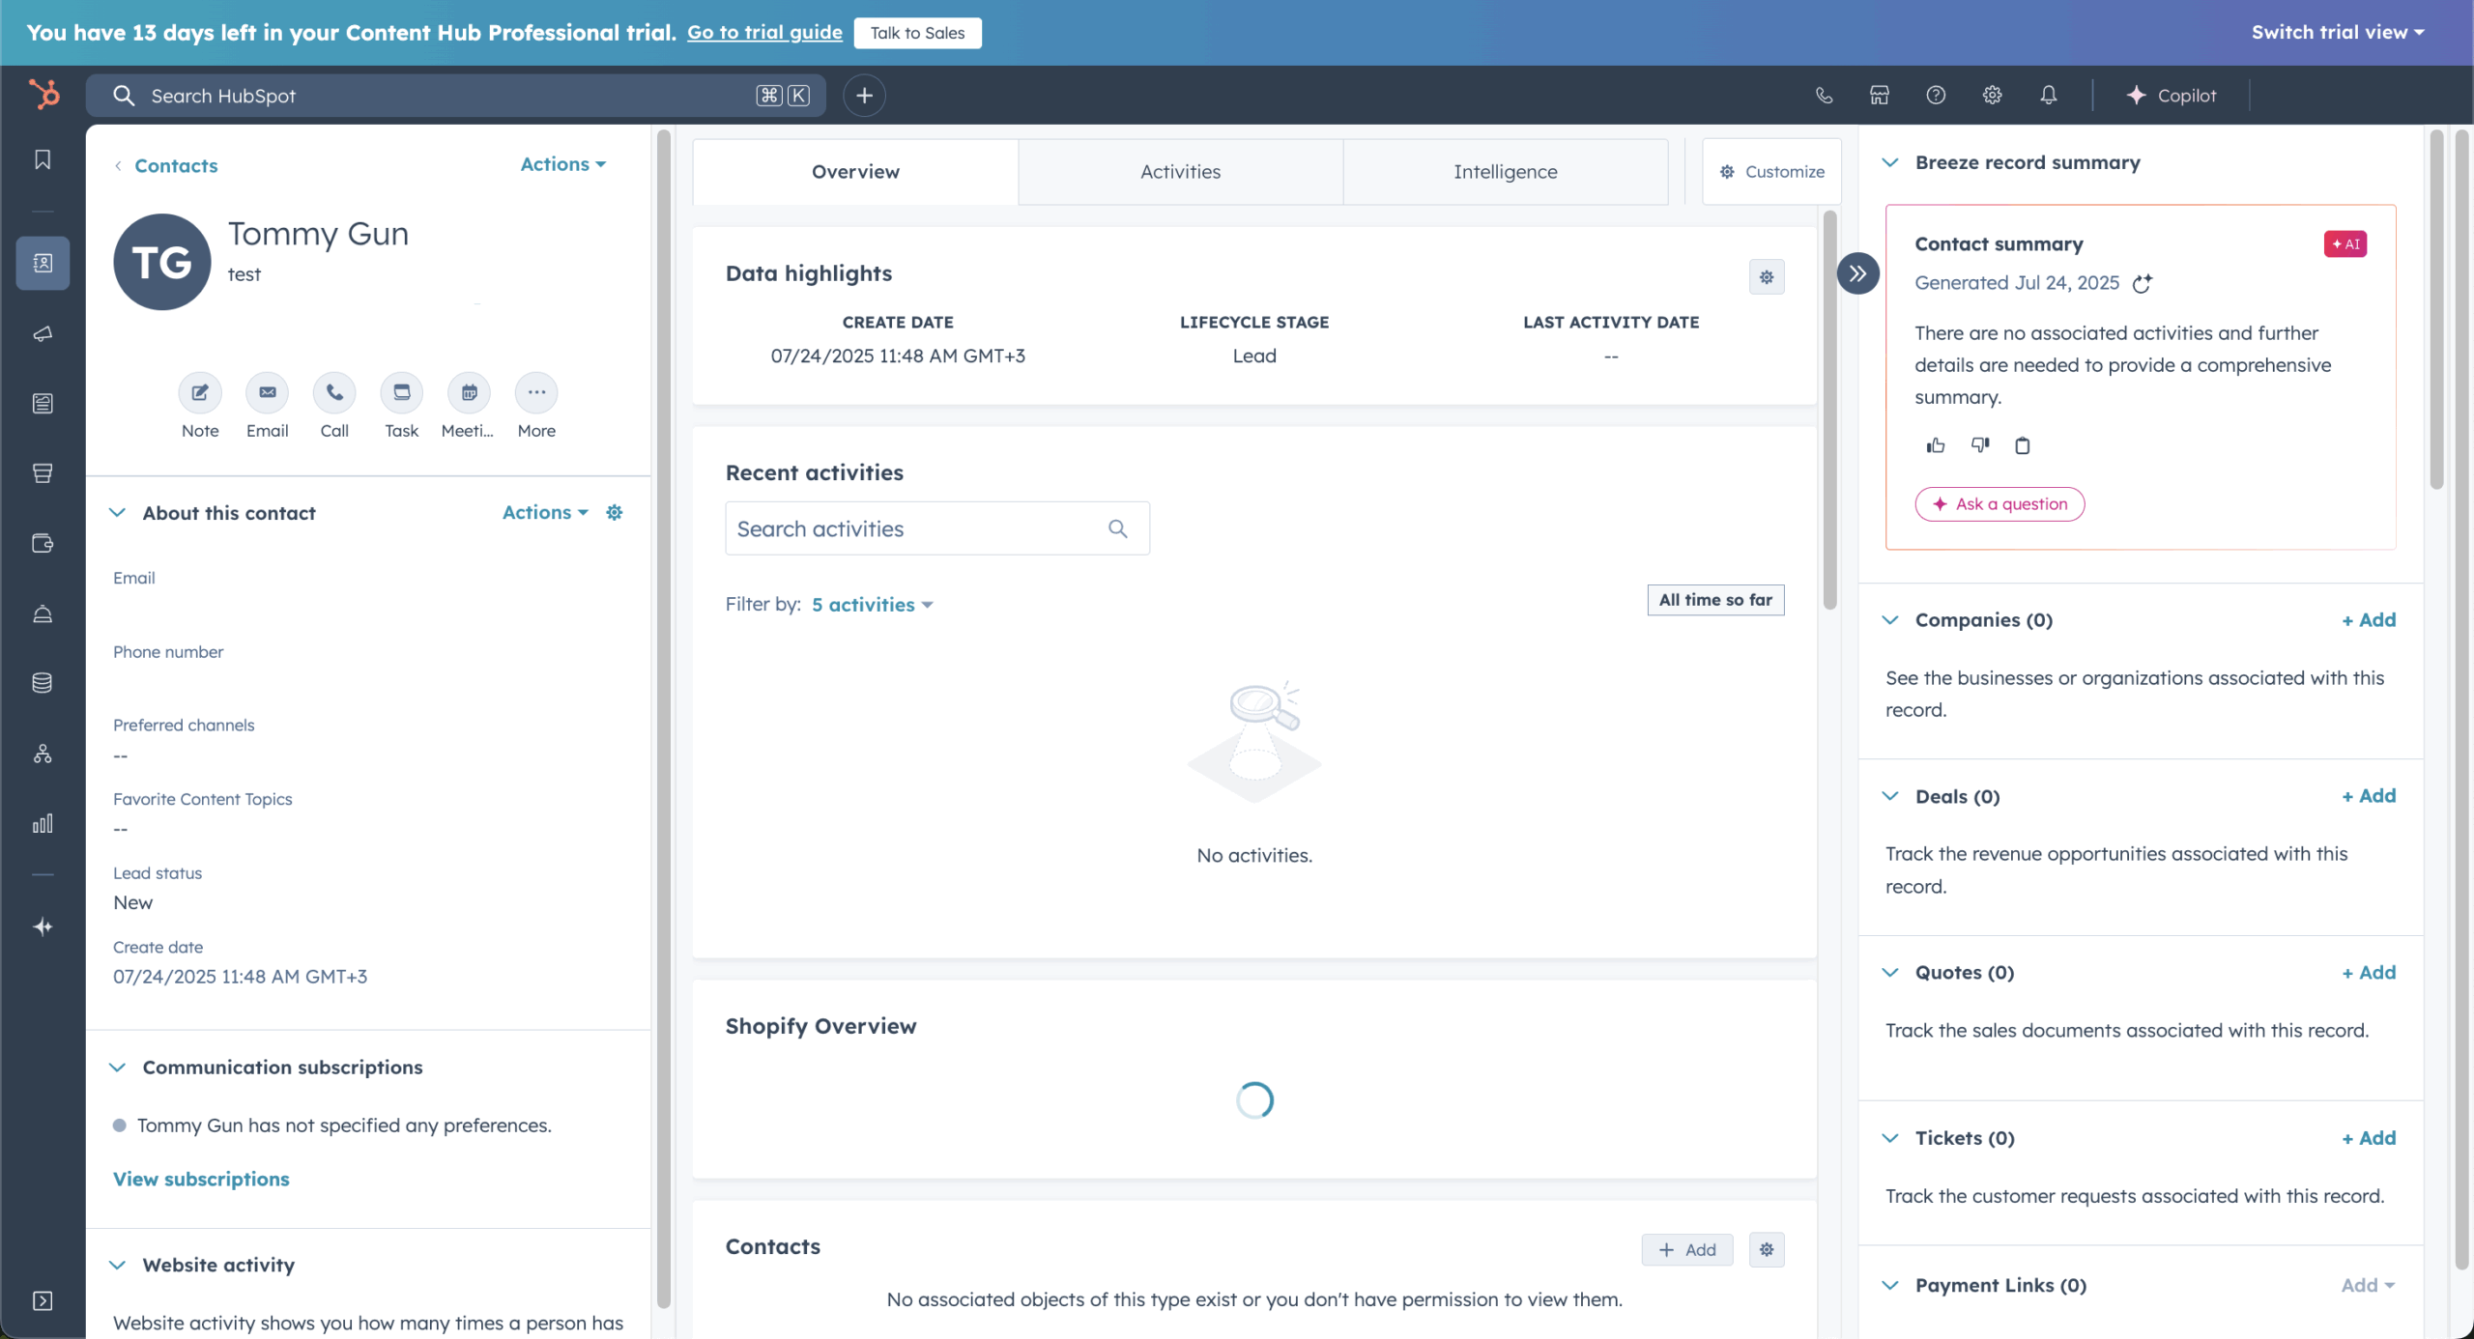Collapse the About this contact section
The width and height of the screenshot is (2474, 1339).
pyautogui.click(x=117, y=513)
